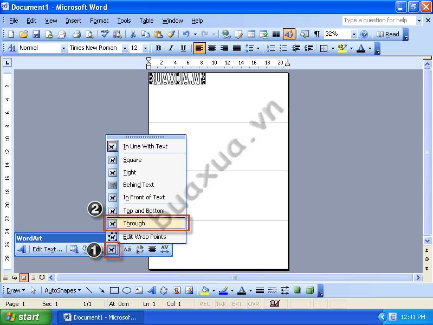Open the Insert menu
The width and height of the screenshot is (433, 325).
74,21
